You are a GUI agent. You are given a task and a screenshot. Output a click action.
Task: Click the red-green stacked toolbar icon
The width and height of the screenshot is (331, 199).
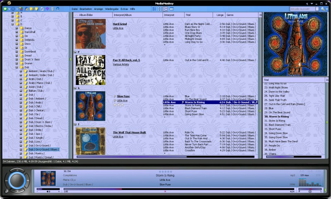pyautogui.click(x=21, y=9)
